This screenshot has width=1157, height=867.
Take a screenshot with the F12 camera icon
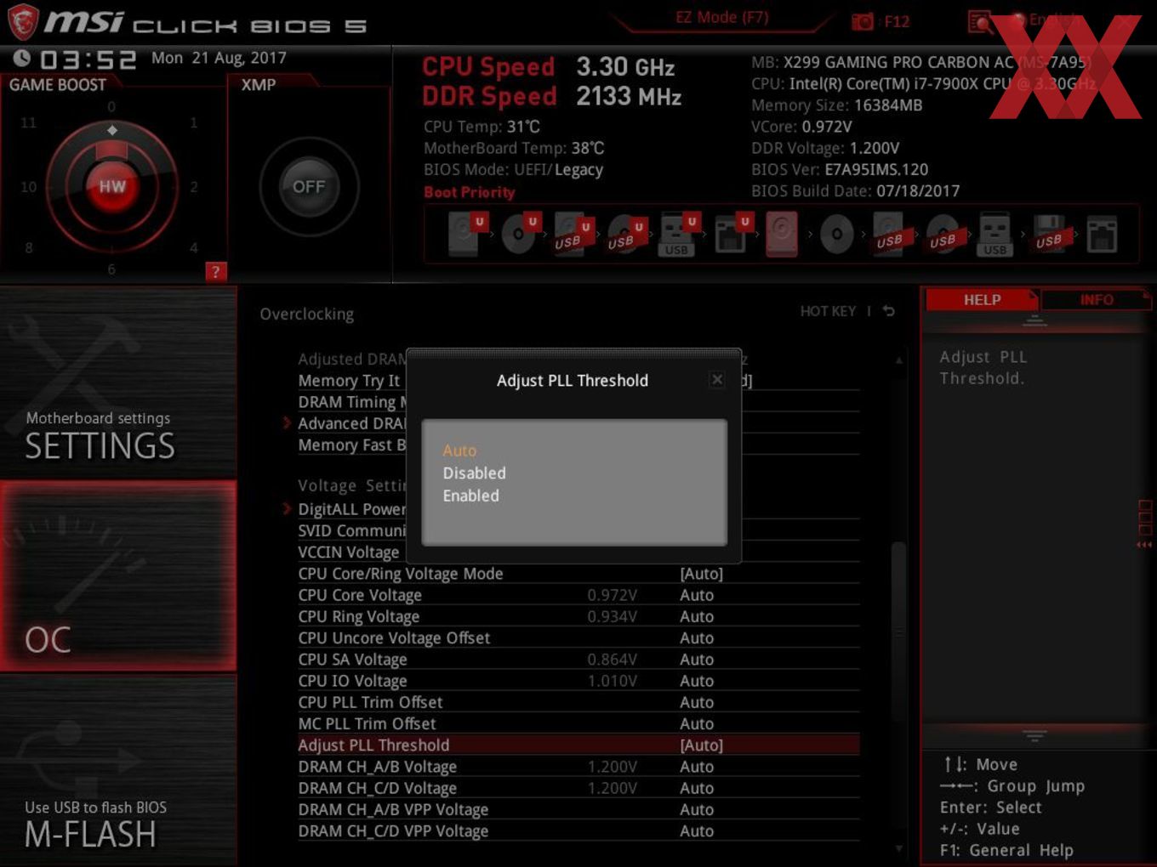pyautogui.click(x=863, y=21)
